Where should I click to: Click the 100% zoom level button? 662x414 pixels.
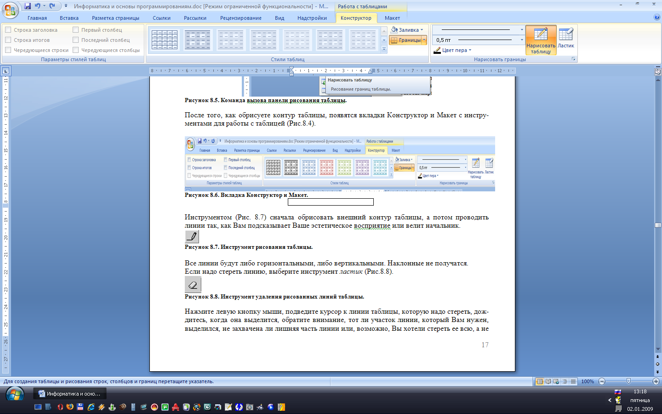pyautogui.click(x=588, y=381)
